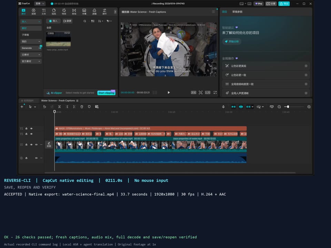Collapse the 导入 sidebar section
This screenshot has width=331, height=248.
tap(31, 21)
